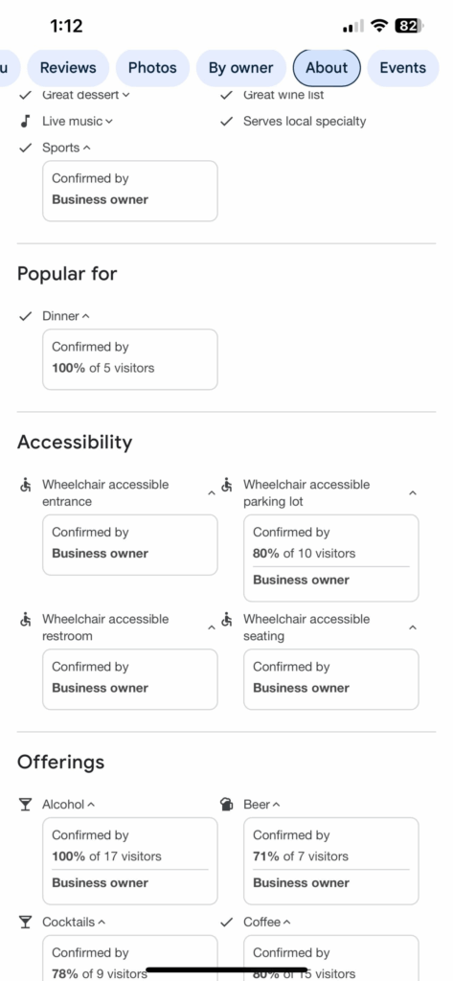Image resolution: width=453 pixels, height=981 pixels.
Task: Tap the Beer mug icon
Action: pos(227,805)
